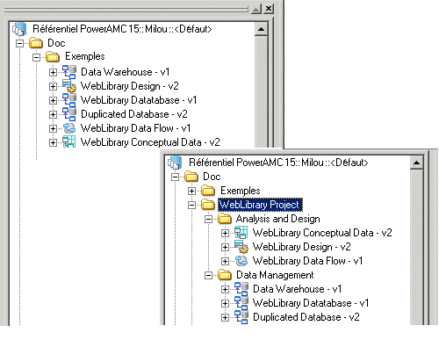Screen dimensions: 439x340
Task: Click the Data Warehouse model icon in the left window
Action: 69,72
